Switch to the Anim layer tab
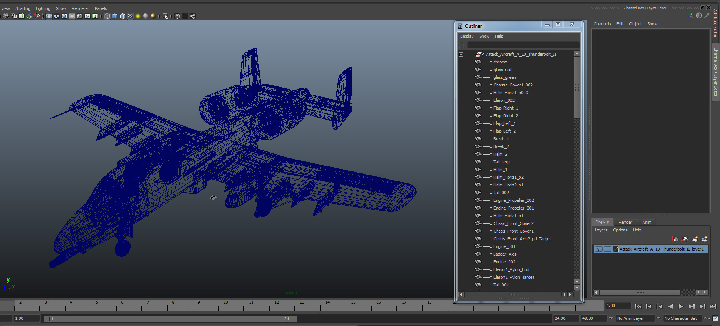720x326 pixels. click(x=646, y=222)
